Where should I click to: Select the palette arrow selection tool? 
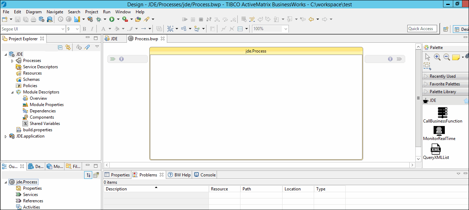(427, 57)
